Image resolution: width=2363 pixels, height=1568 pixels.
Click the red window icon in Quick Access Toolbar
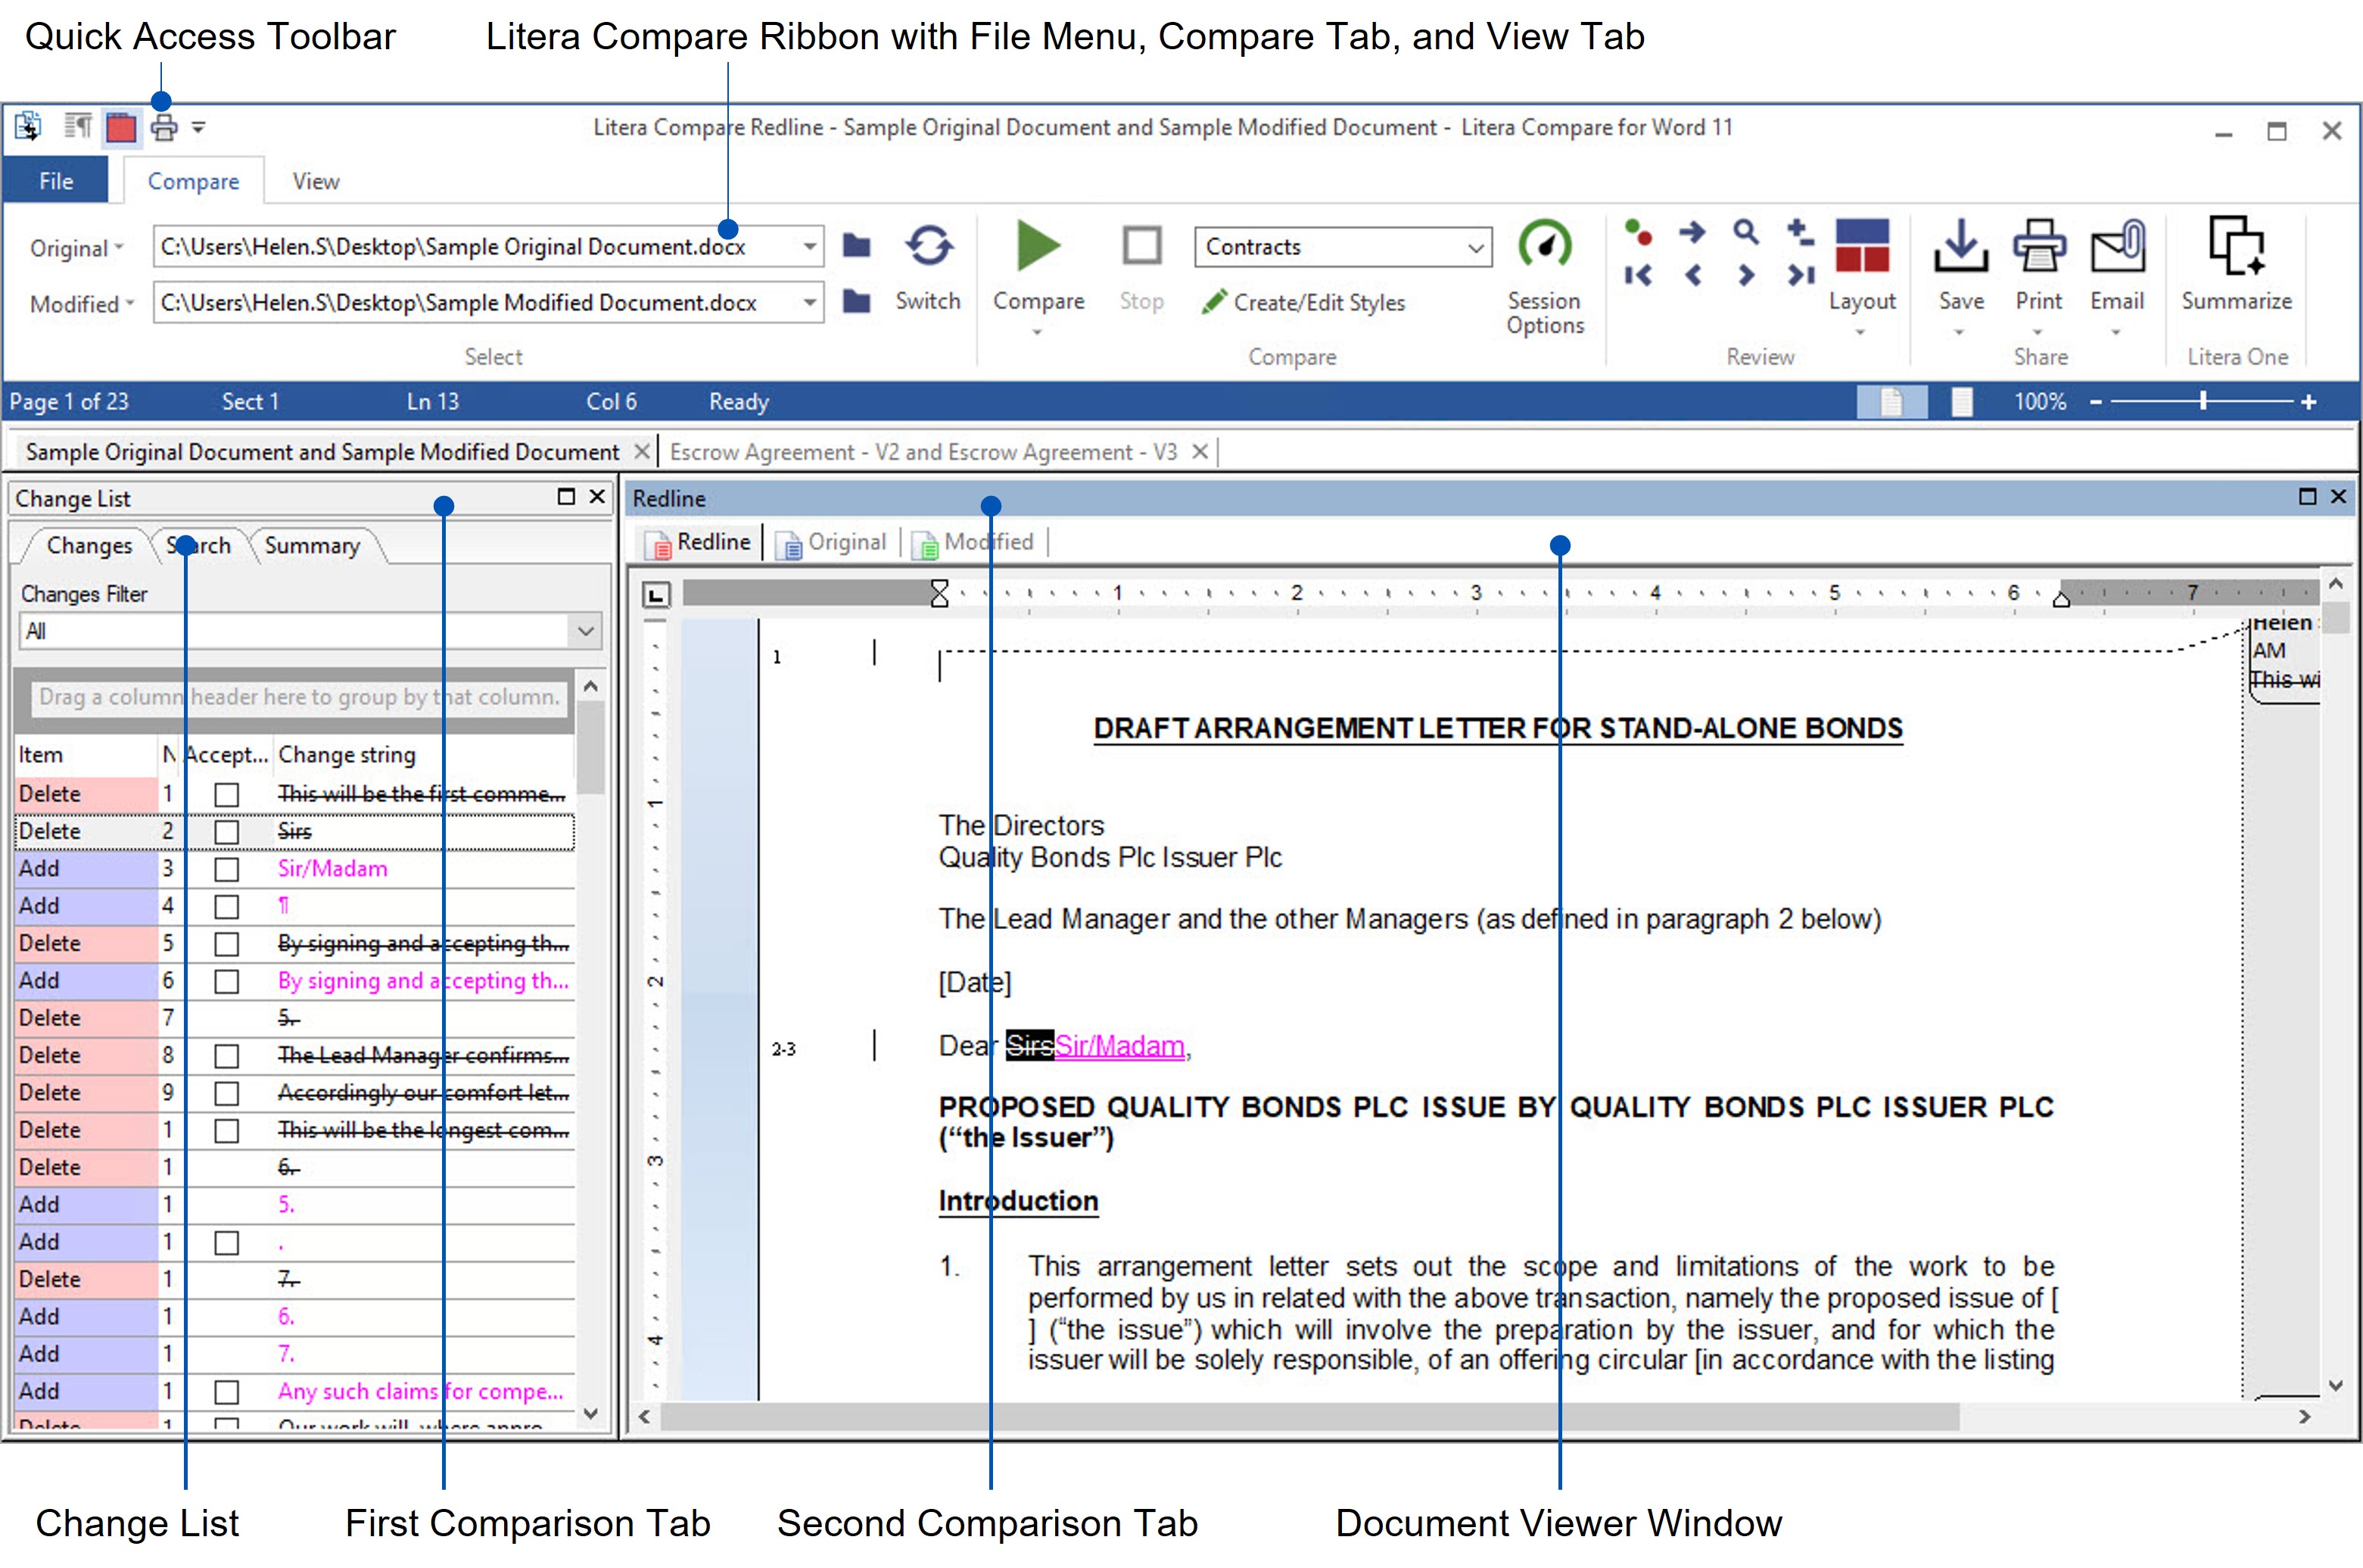coord(121,128)
